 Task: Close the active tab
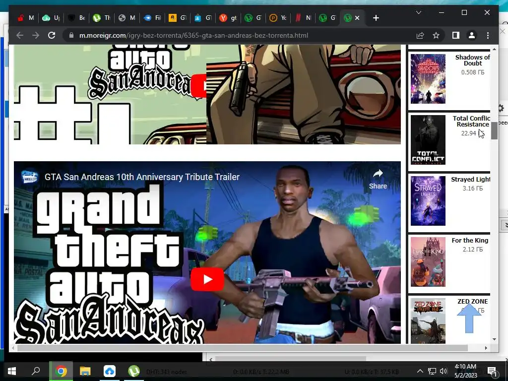pyautogui.click(x=357, y=18)
